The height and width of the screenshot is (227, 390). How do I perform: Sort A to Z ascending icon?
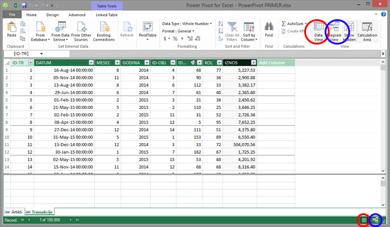tap(221, 23)
